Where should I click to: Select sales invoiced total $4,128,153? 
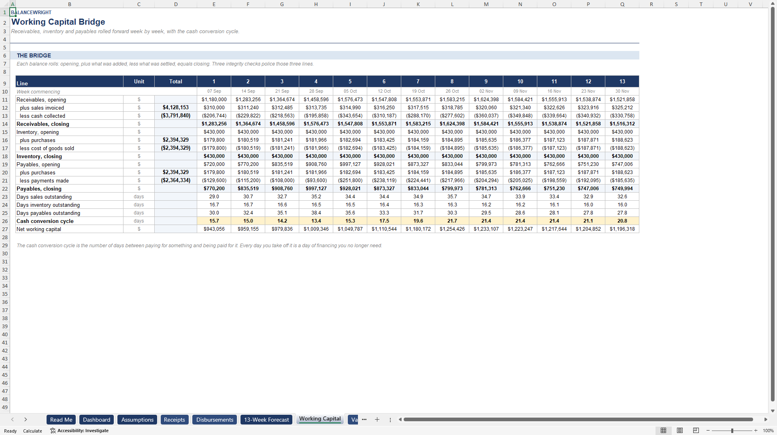176,108
